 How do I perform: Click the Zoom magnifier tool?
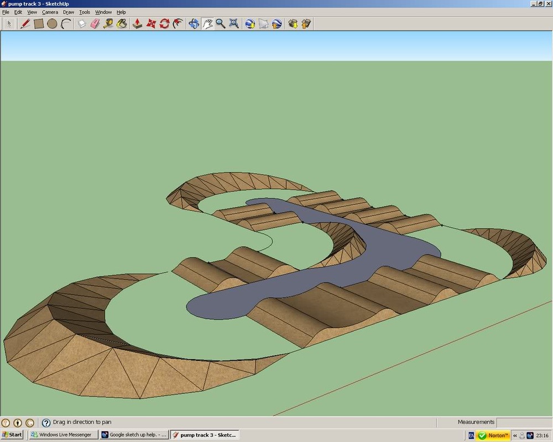point(221,24)
